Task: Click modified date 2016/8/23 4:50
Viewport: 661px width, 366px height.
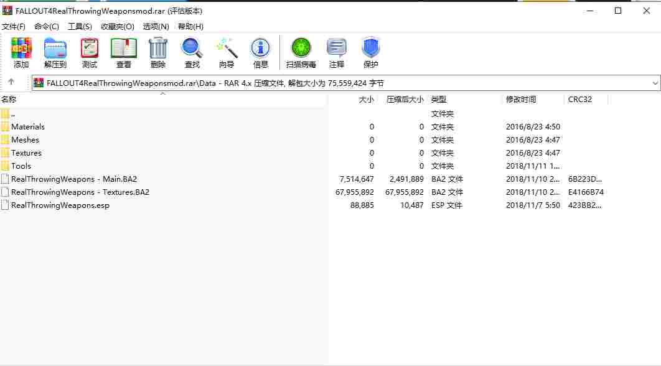Action: [533, 126]
